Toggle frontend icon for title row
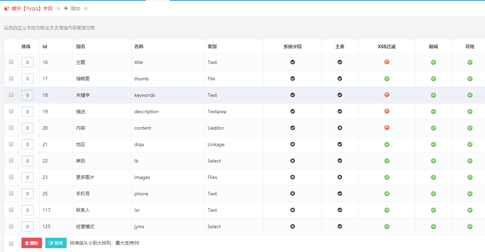This screenshot has height=252, width=485. coord(433,62)
